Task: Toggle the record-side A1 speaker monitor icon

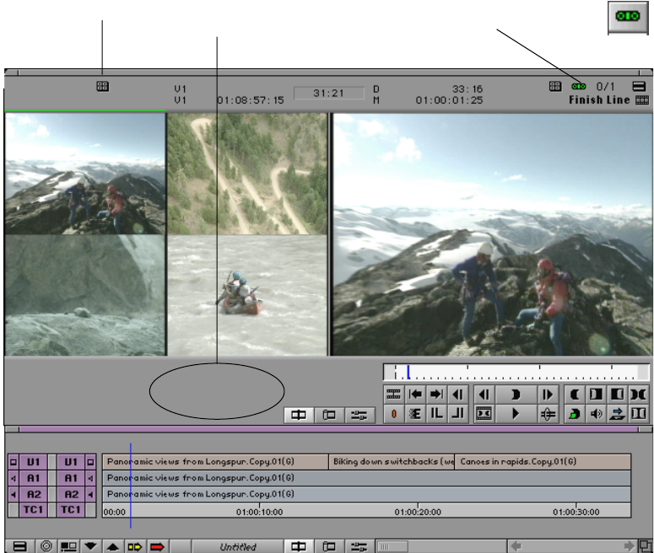Action: [x=90, y=478]
